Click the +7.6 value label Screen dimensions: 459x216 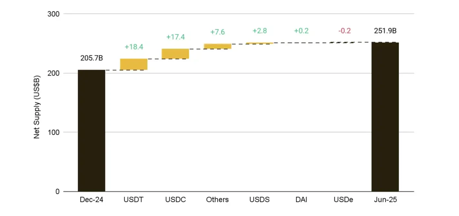pos(218,32)
